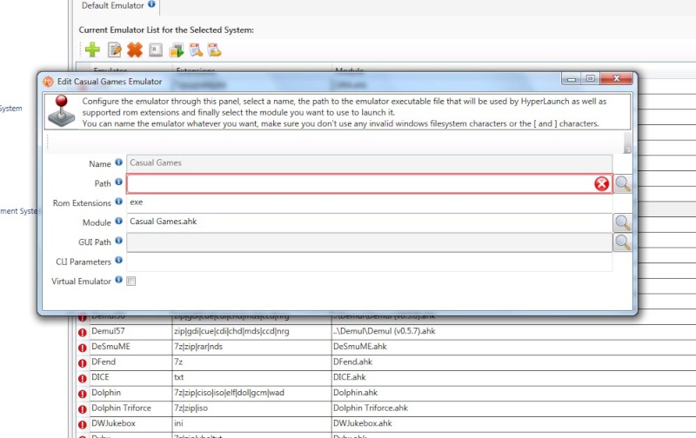Select the DFend emulator name cell
This screenshot has height=438, width=696.
[x=131, y=362]
